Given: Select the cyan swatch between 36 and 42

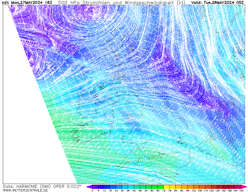Looking at the screenshot, I should point(131,187).
